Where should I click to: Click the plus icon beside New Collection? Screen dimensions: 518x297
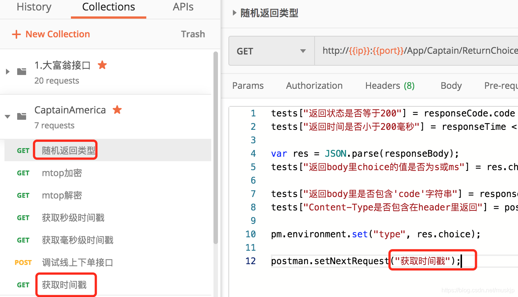click(x=16, y=34)
